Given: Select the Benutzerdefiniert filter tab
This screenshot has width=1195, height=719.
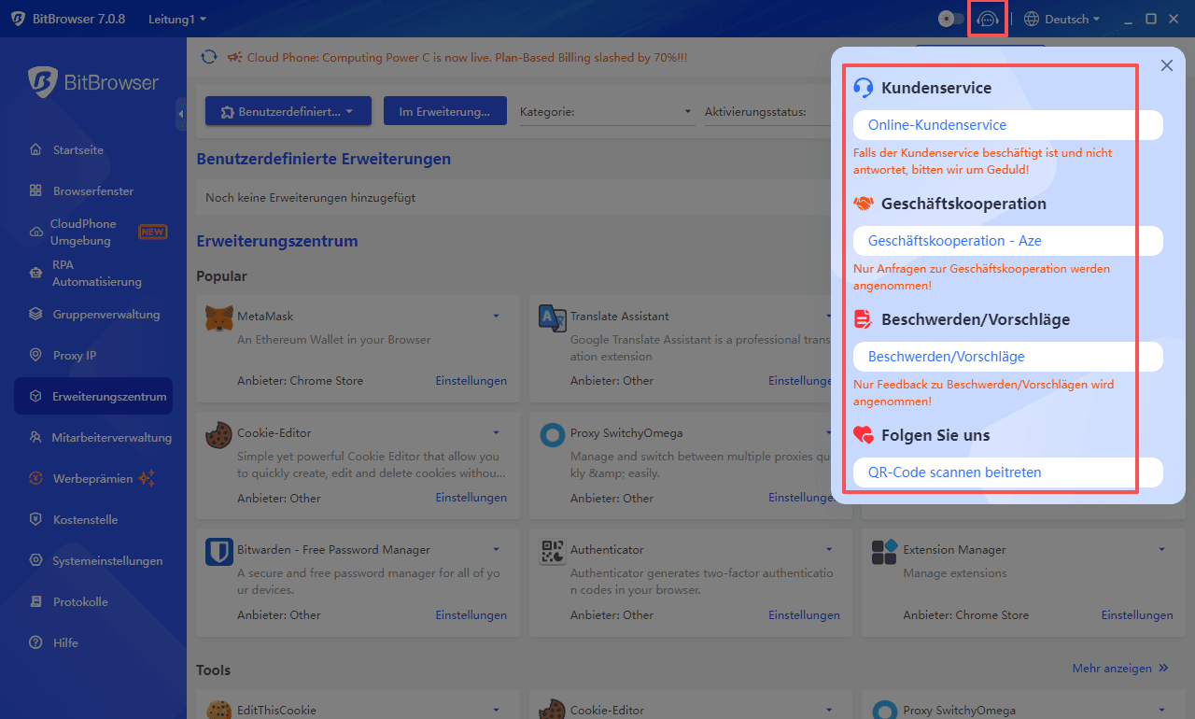Looking at the screenshot, I should pos(288,109).
